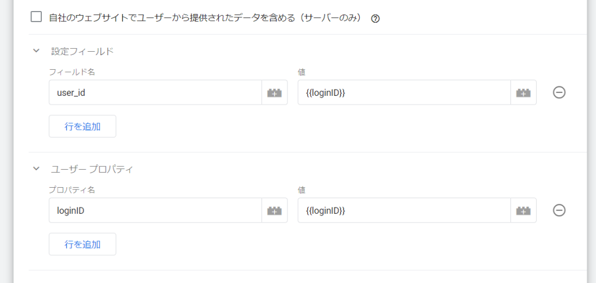
Task: Focus the {{loginID}} value in ユーザー プロパティ
Action: click(404, 210)
